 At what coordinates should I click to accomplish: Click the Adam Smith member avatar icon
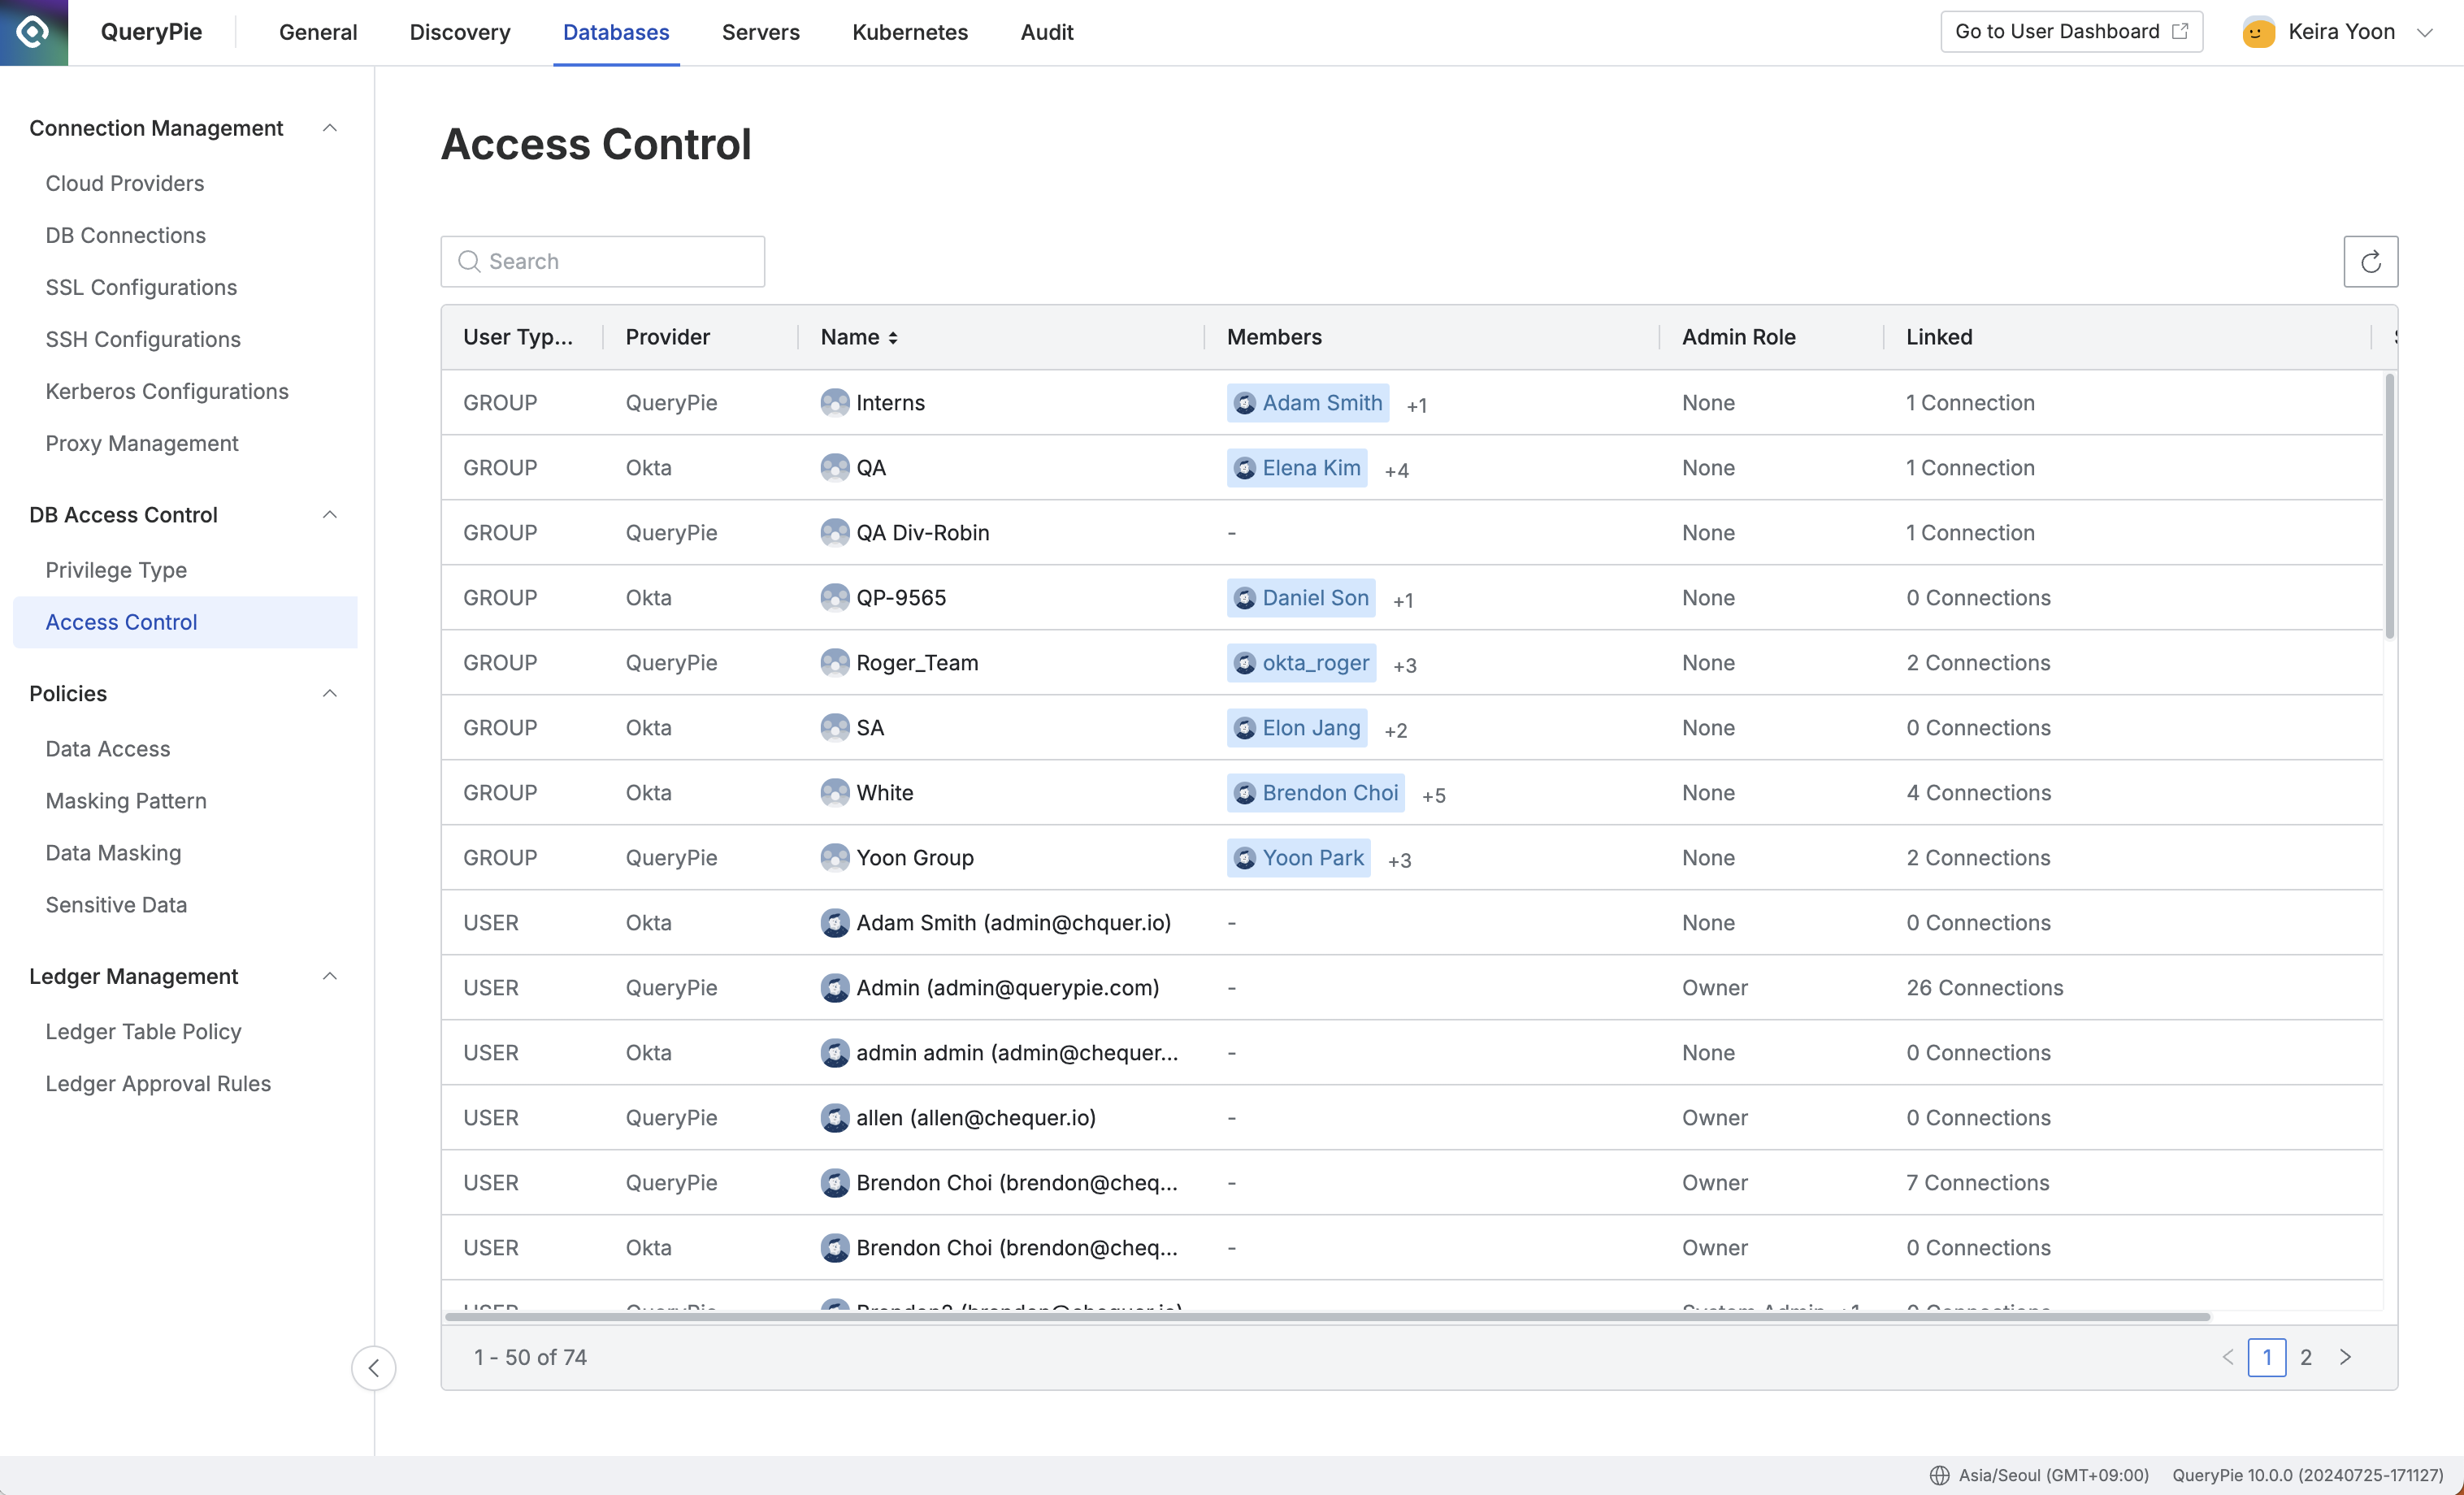click(1246, 403)
